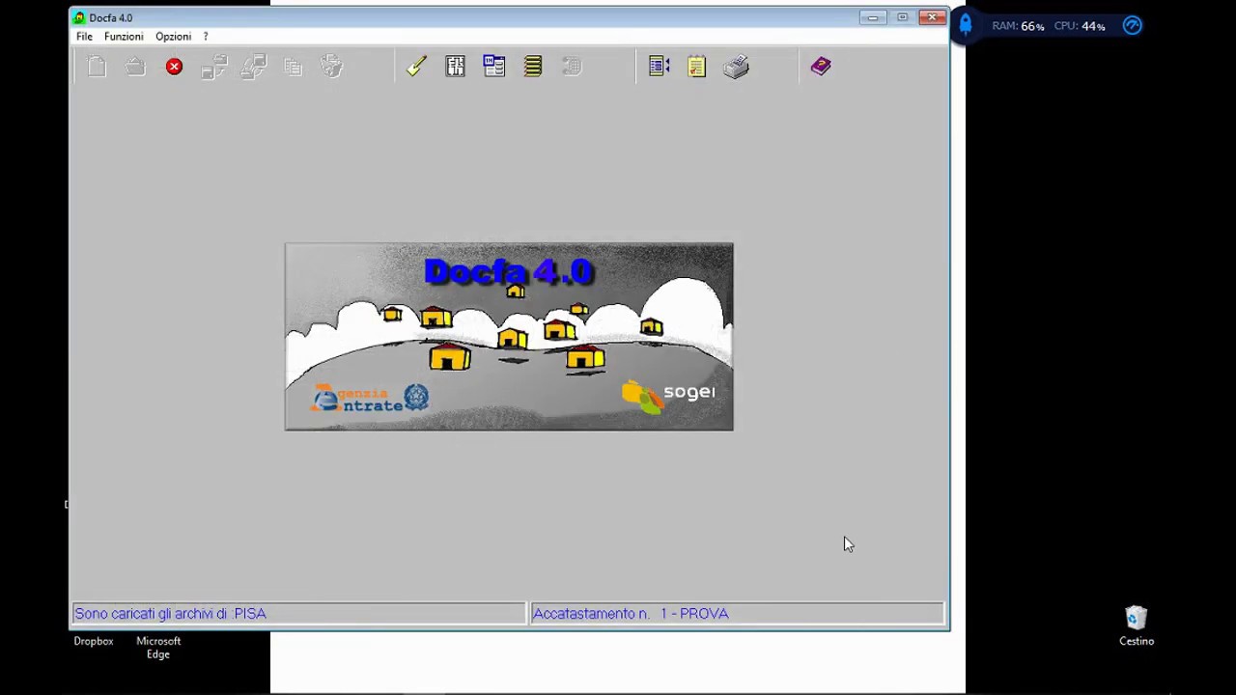
Task: Click the greyed import documents icon
Action: click(254, 67)
